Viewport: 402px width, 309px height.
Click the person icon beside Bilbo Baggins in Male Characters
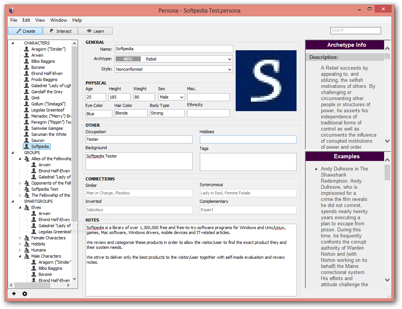click(33, 268)
